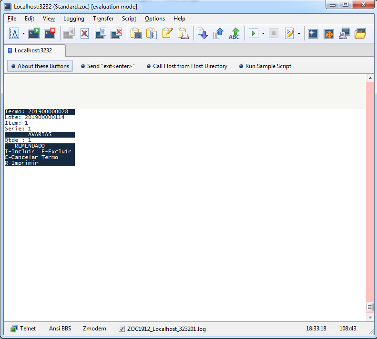Click the Send "exit<enter>" button
Screen dimensions: 377x339
108,66
